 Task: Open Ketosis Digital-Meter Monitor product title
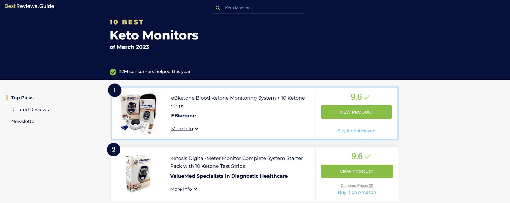coord(236,162)
